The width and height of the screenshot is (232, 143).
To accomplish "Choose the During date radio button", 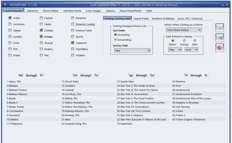I will [184, 40].
